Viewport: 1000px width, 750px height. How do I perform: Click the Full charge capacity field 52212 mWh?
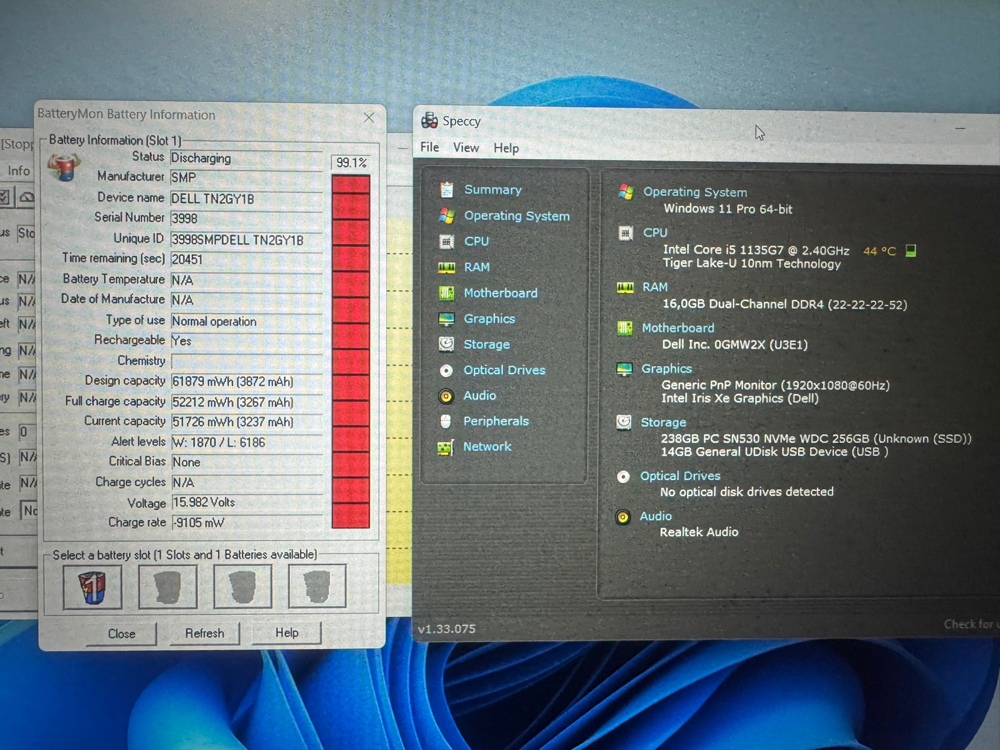coord(247,402)
